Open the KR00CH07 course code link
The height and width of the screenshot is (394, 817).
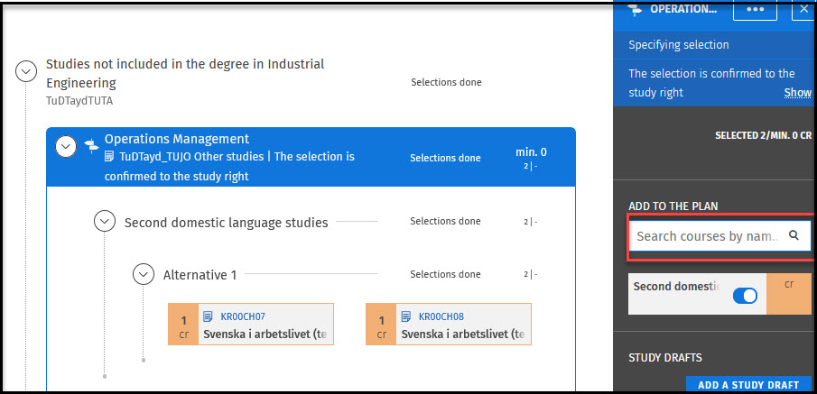[x=241, y=316]
